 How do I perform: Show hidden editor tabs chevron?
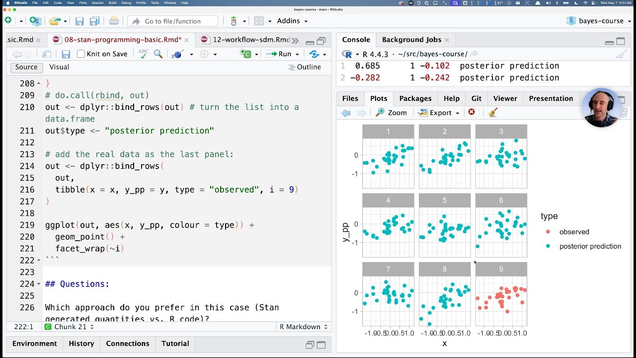pos(295,40)
